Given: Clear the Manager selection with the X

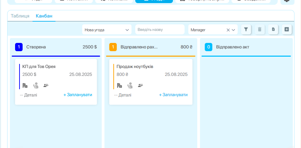Looking at the screenshot, I should (x=228, y=30).
